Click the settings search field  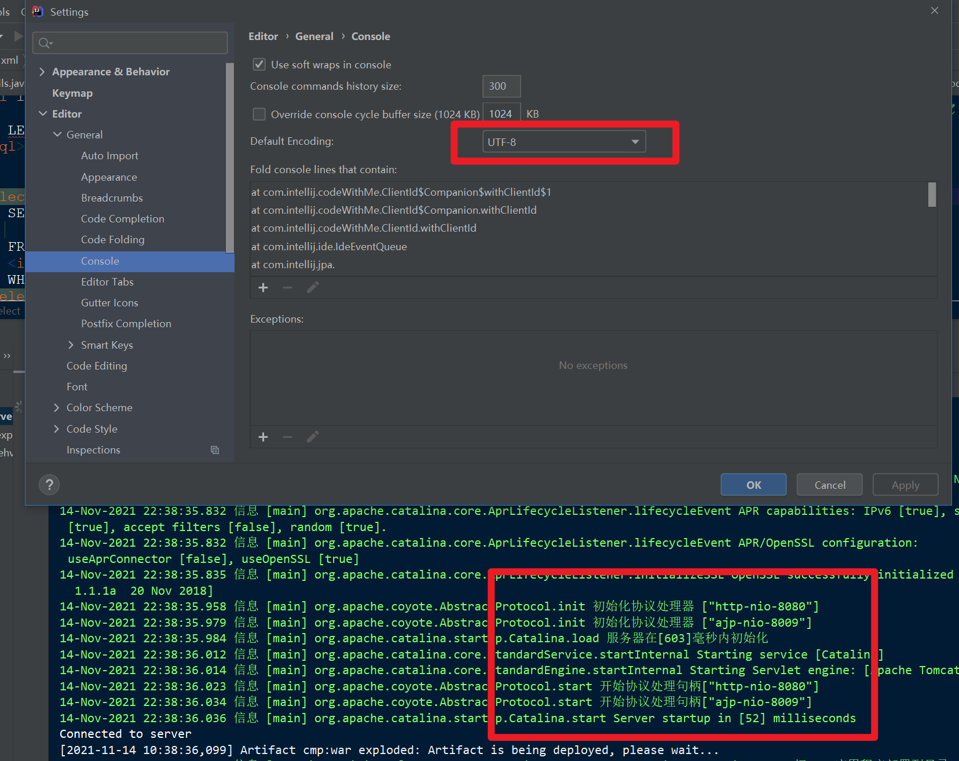coord(130,43)
